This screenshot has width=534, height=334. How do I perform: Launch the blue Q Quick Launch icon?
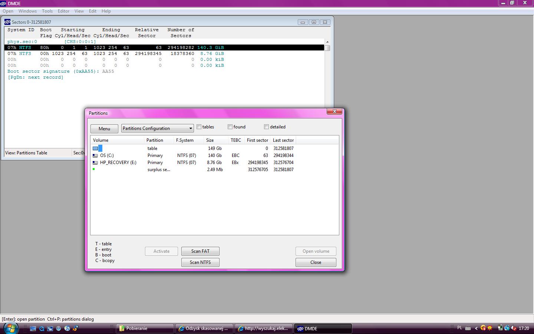42,328
